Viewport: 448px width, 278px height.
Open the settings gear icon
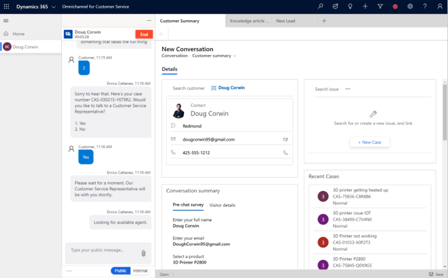(410, 6)
